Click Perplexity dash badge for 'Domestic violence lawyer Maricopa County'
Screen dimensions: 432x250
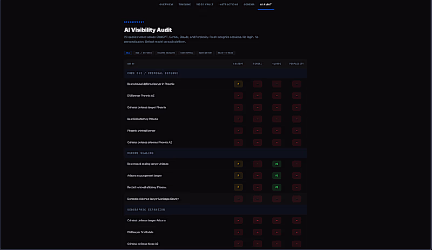[x=296, y=199]
